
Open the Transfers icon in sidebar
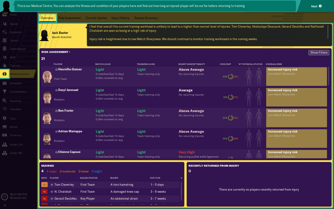coord(5,109)
